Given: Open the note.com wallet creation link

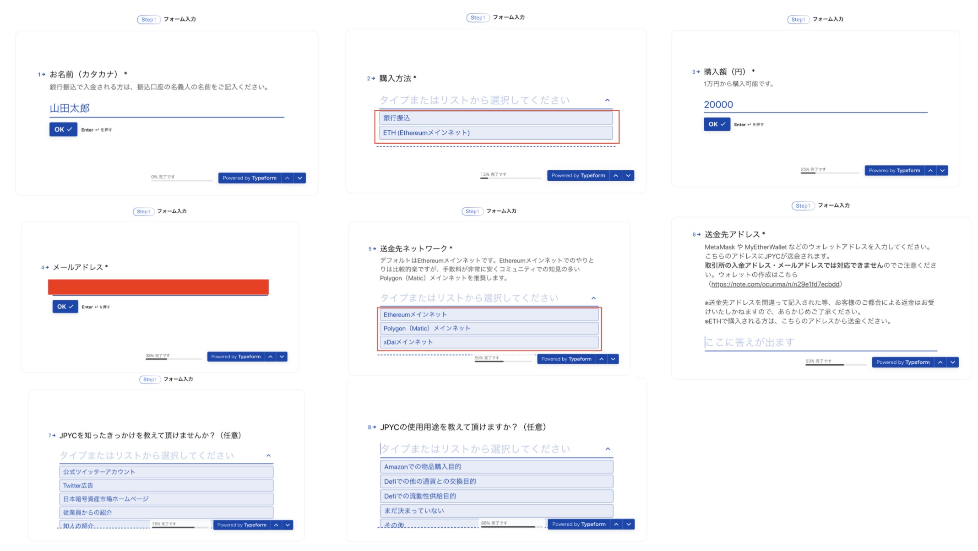Looking at the screenshot, I should [x=775, y=284].
